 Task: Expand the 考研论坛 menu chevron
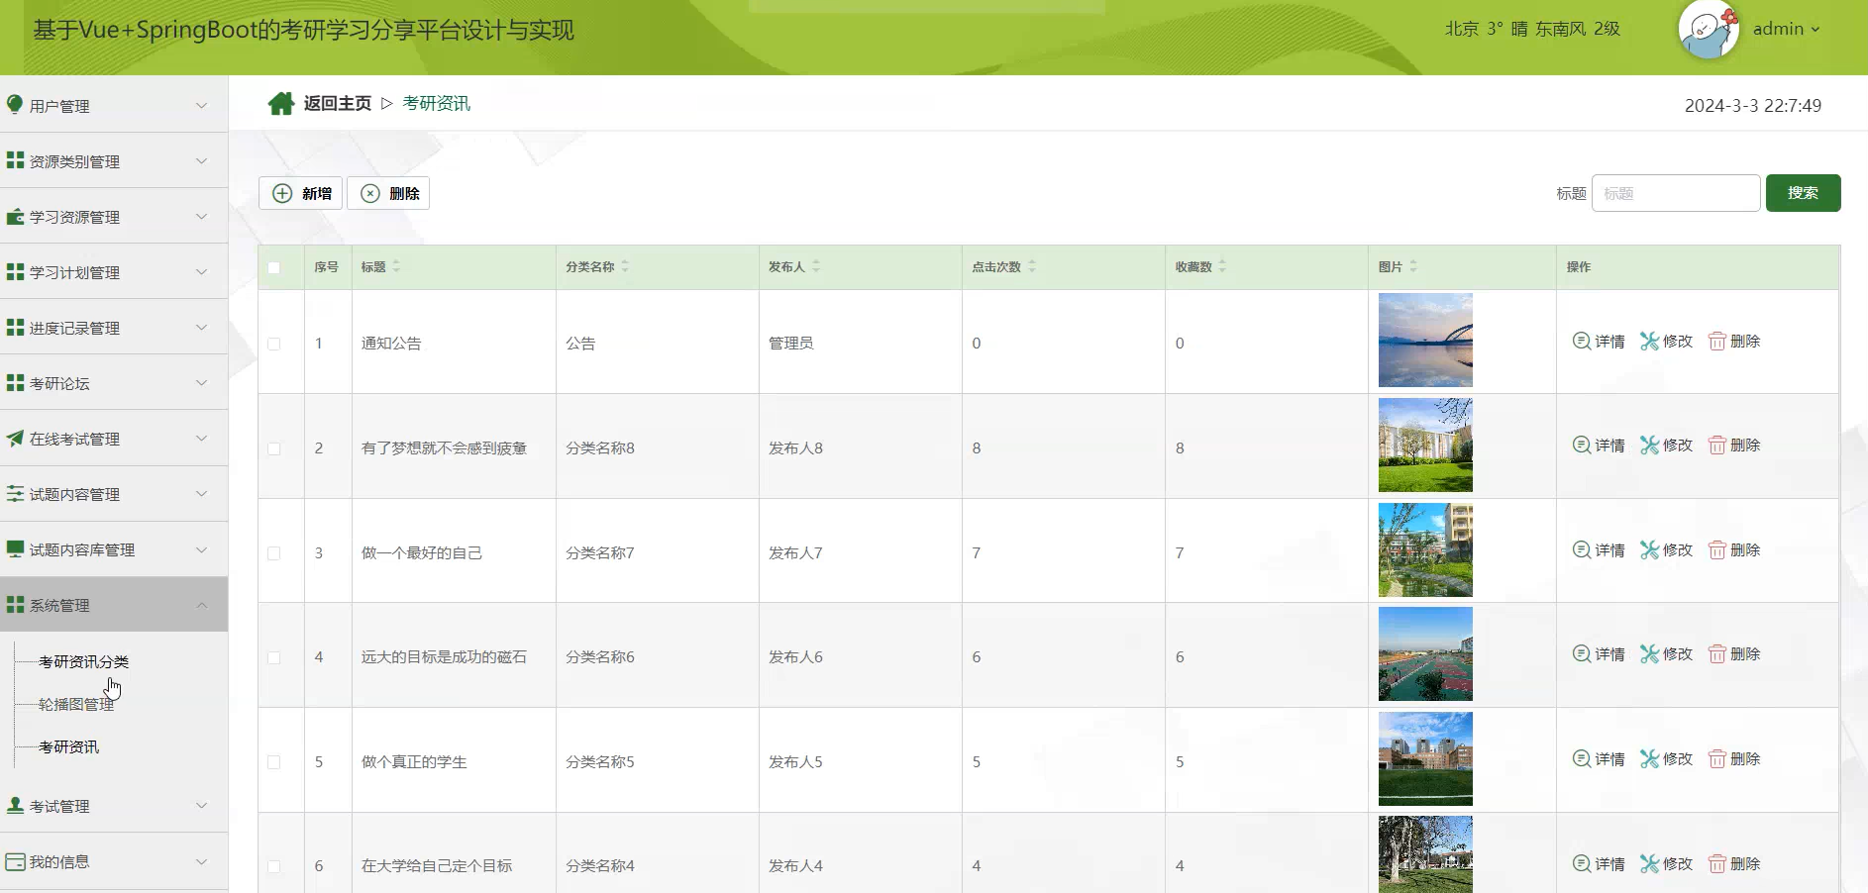pos(201,382)
